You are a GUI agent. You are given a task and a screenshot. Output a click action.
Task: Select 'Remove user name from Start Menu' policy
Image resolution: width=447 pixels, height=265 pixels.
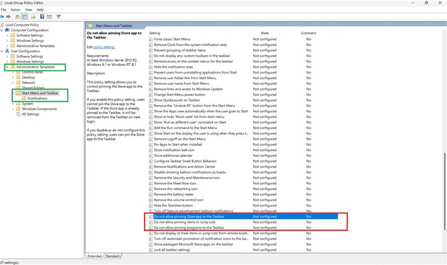pos(182,84)
